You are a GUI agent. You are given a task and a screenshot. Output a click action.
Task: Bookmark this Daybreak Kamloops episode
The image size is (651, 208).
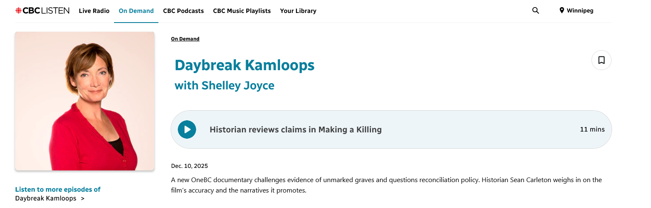pos(601,60)
